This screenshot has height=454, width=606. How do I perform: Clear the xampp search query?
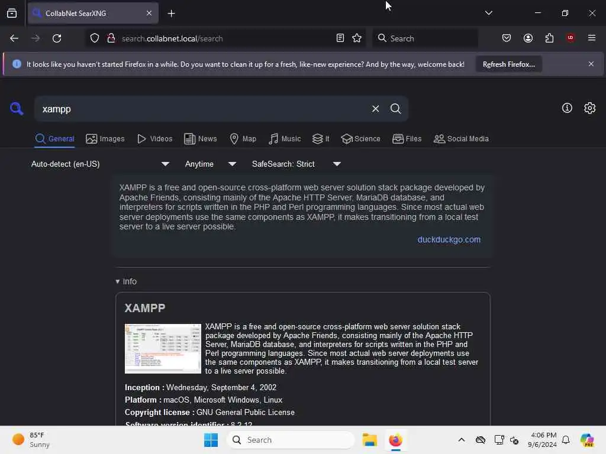[375, 109]
